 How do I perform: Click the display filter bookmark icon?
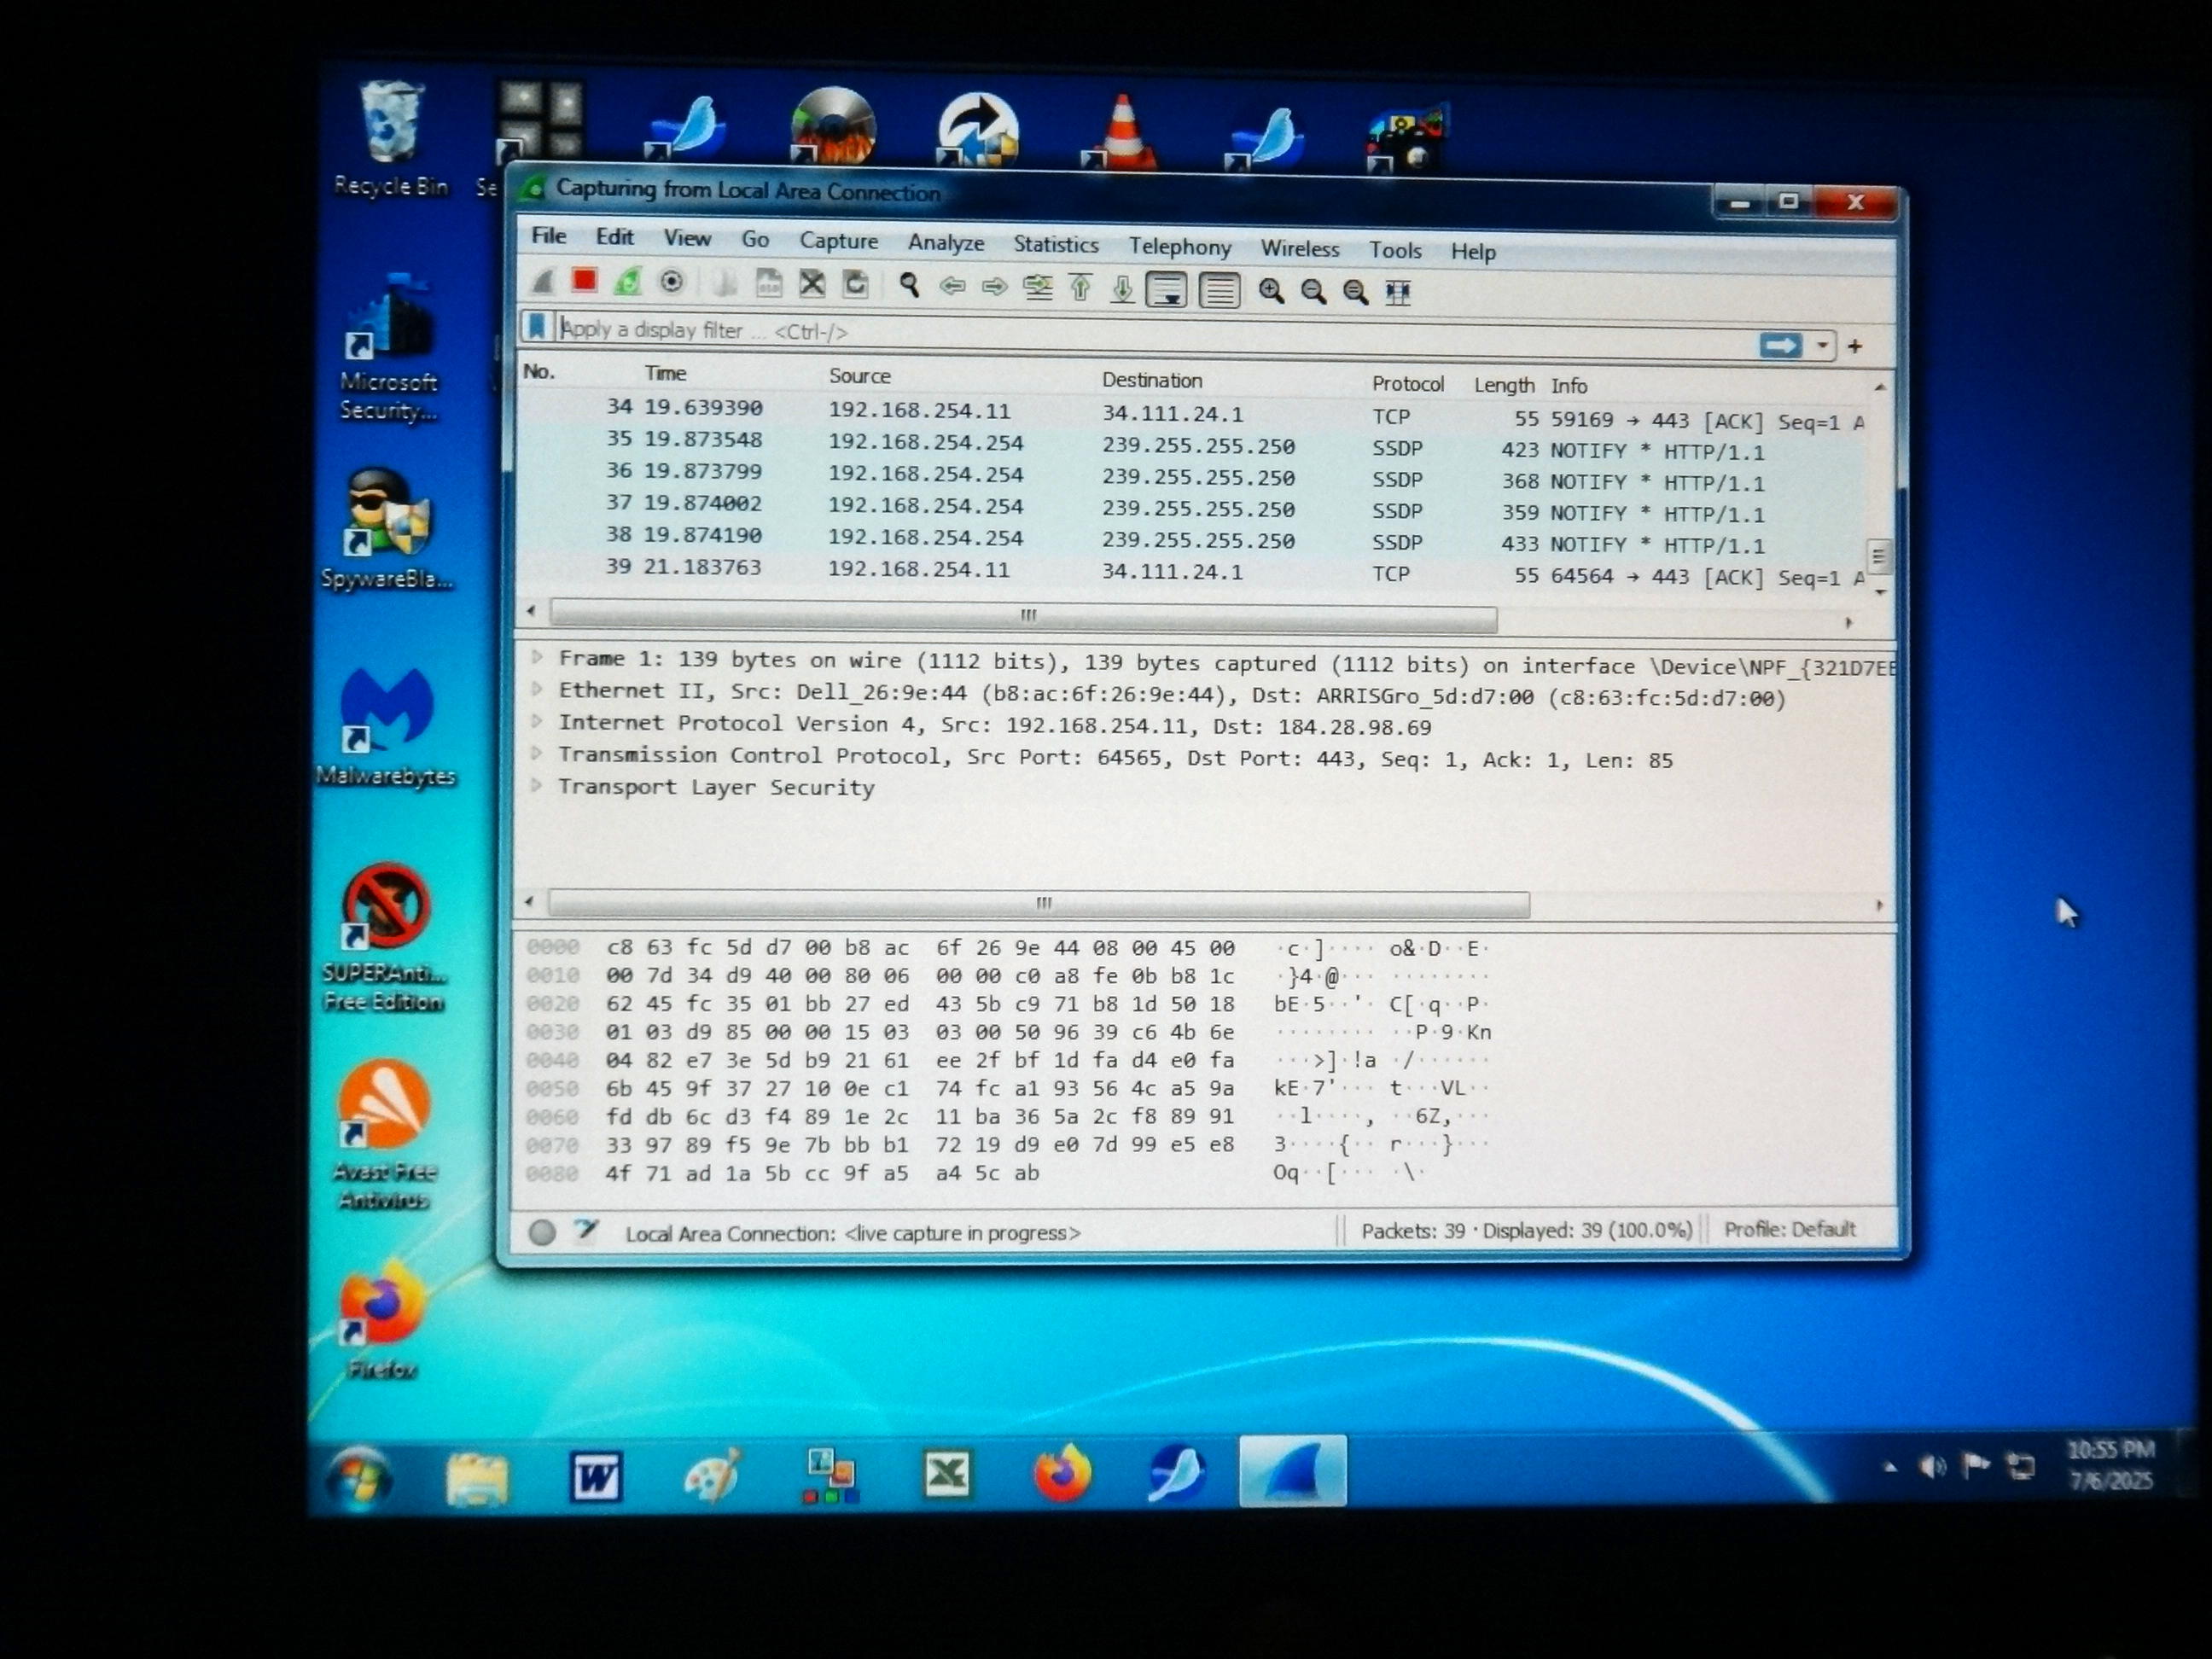coord(536,326)
